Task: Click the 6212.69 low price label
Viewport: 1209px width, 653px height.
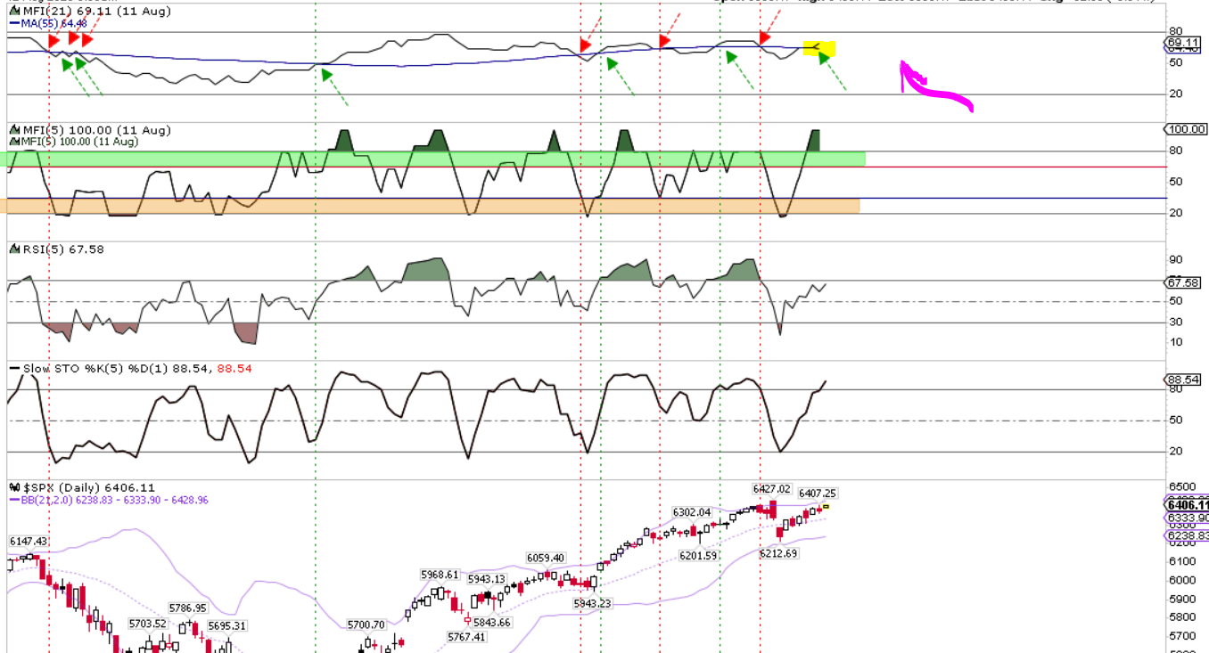Action: (x=778, y=553)
